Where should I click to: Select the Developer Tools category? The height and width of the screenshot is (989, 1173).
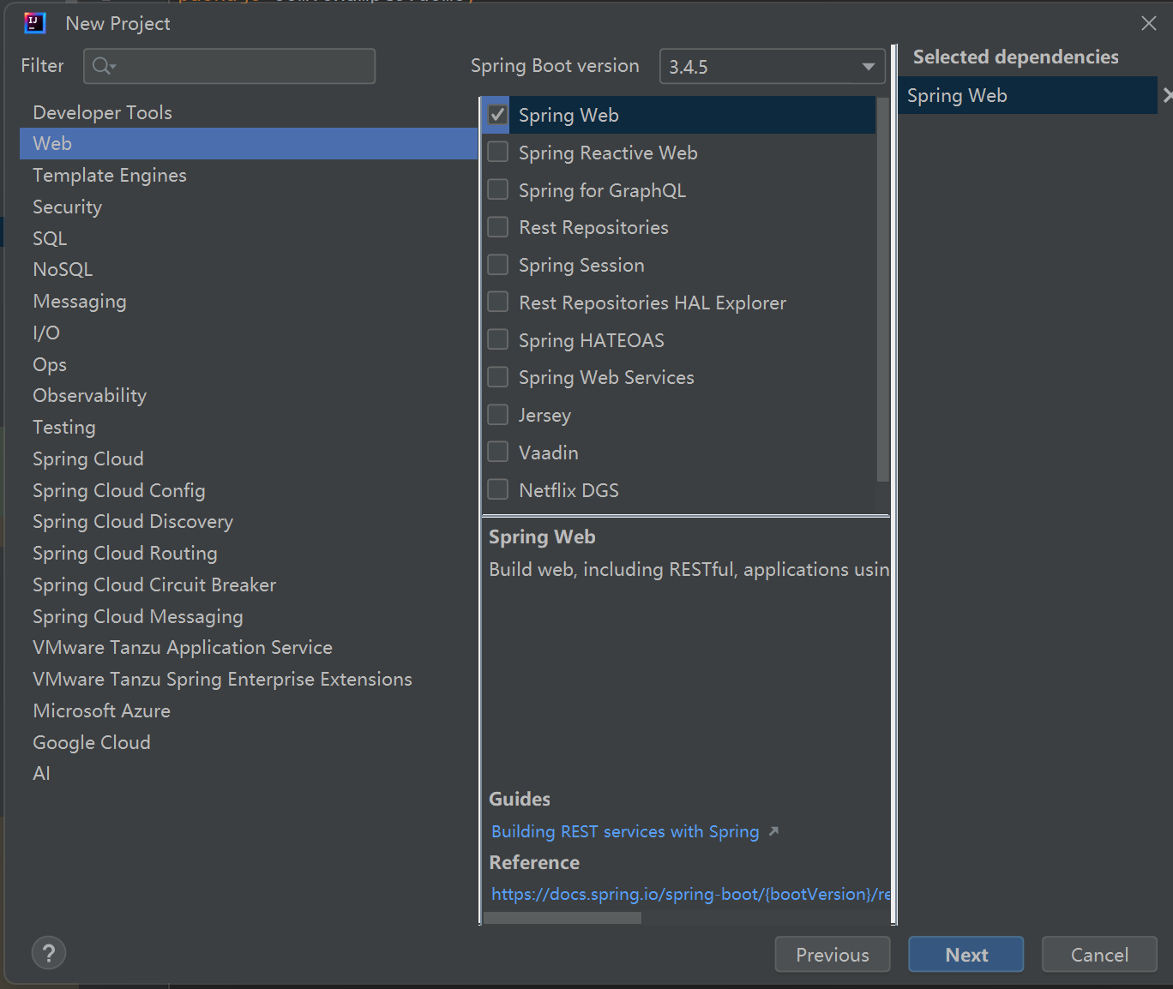[x=249, y=112]
